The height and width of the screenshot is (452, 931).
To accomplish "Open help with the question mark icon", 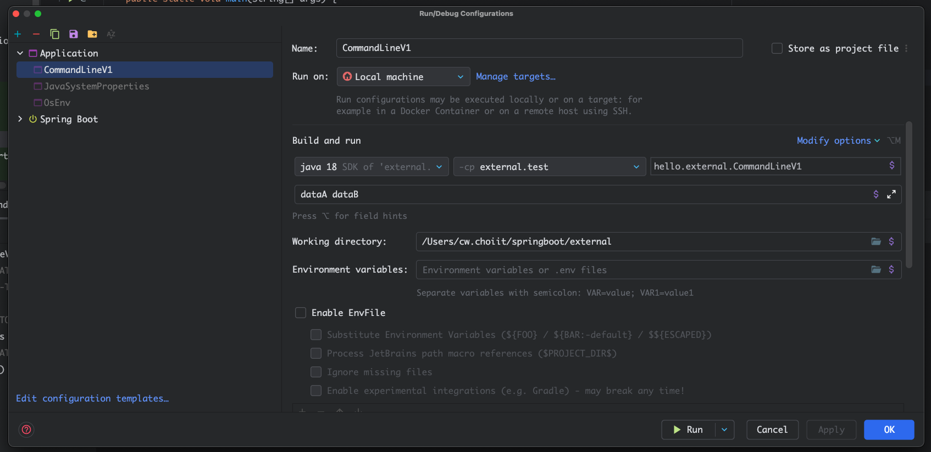I will [26, 430].
